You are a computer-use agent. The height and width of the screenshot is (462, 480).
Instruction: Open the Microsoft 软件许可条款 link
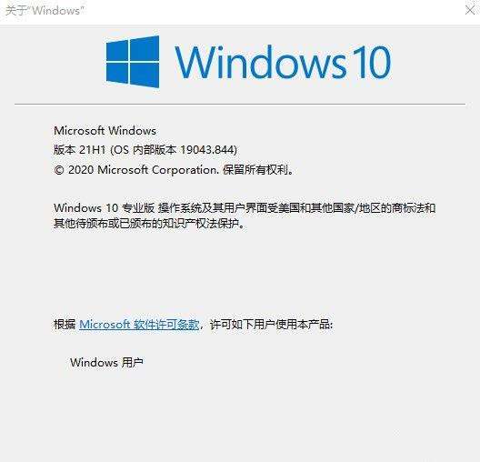(139, 325)
